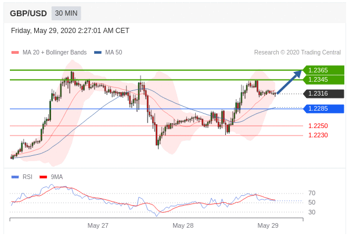The image size is (349, 237).
Task: Select the chart date and time text
Action: coord(70,31)
